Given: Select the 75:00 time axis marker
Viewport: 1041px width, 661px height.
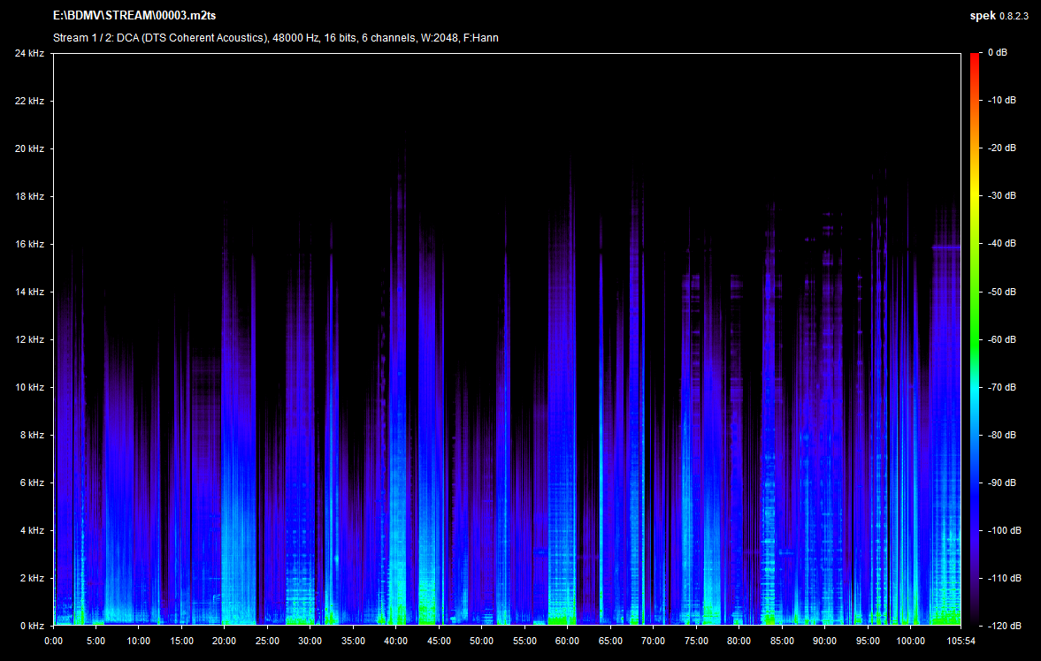Looking at the screenshot, I should click(696, 641).
